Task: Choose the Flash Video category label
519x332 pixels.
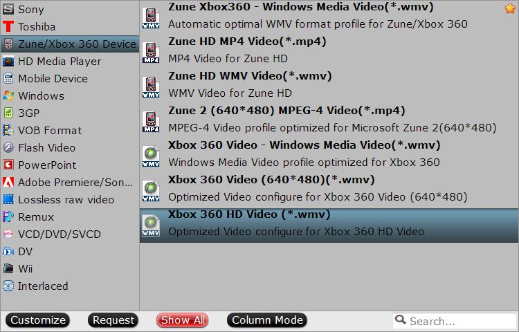Action: (x=46, y=147)
